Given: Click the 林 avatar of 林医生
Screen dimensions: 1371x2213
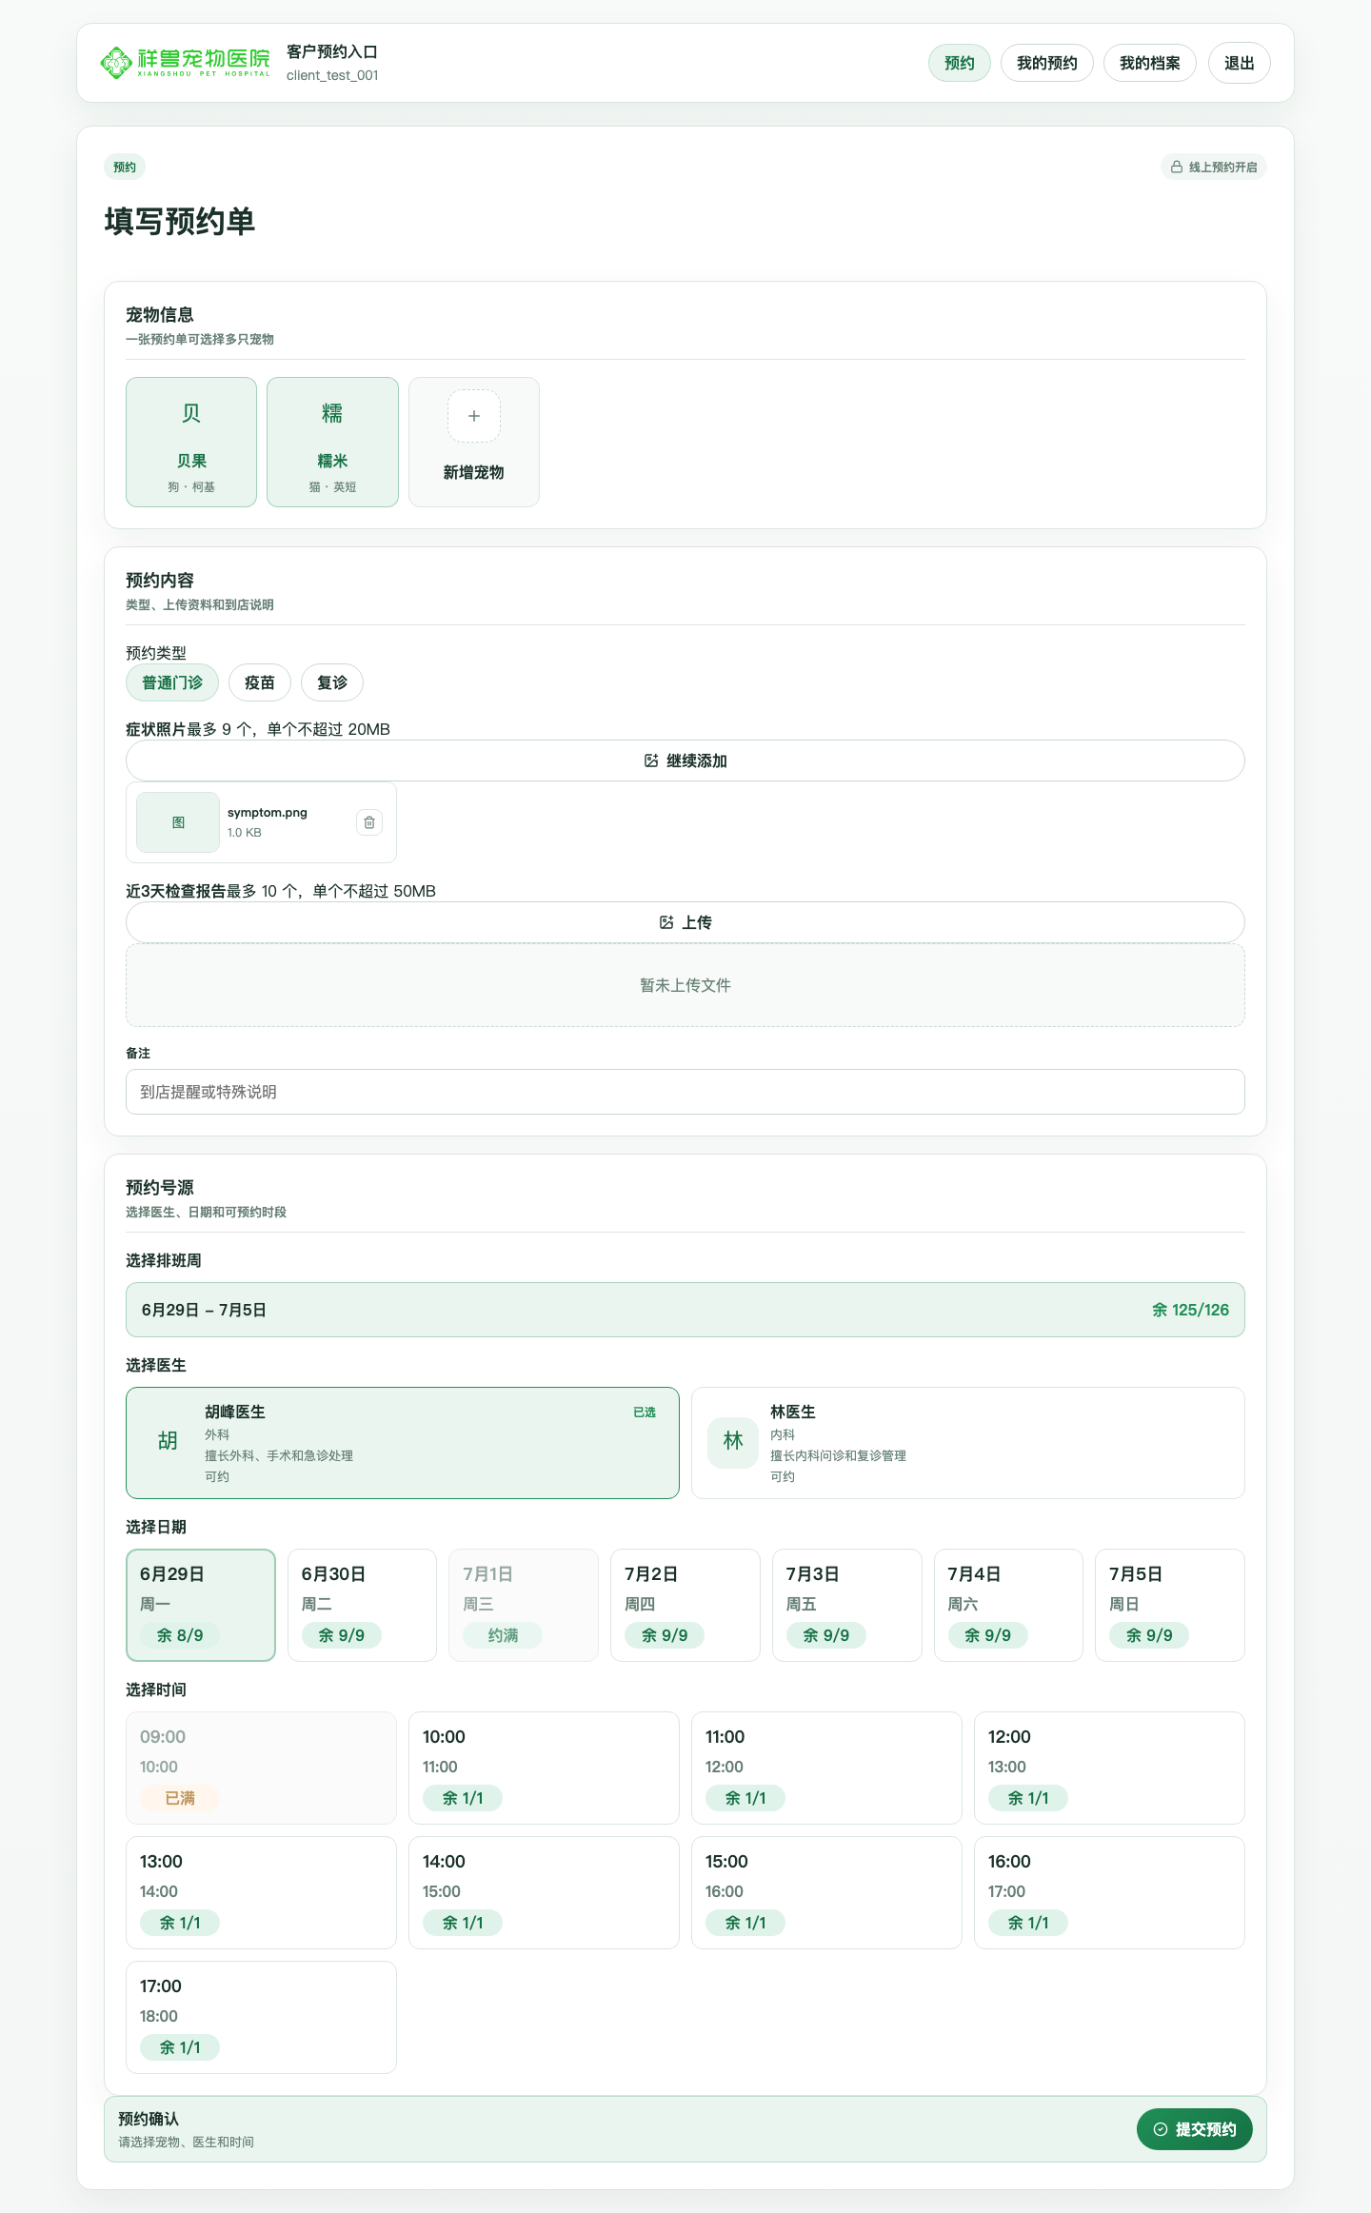Looking at the screenshot, I should click(x=733, y=1441).
